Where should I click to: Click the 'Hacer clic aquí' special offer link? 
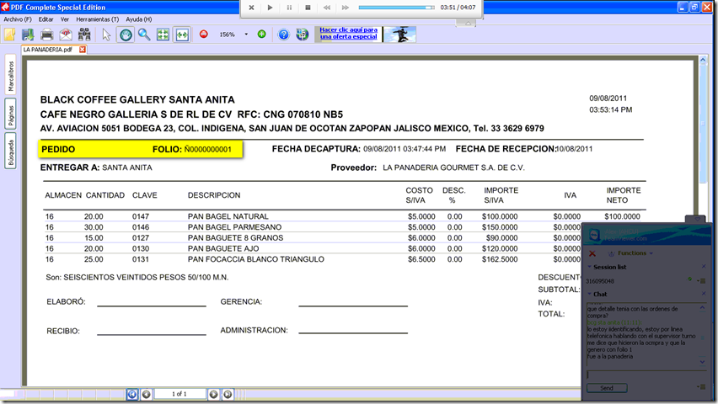pos(347,34)
